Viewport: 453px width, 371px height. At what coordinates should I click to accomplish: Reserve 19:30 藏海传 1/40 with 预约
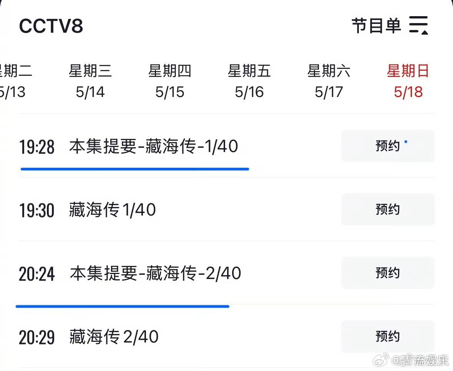(388, 209)
